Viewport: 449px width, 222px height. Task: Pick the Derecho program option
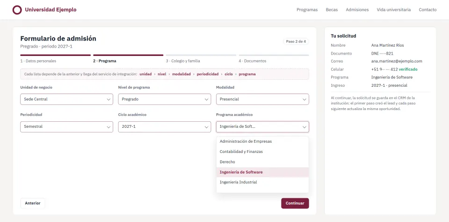[x=262, y=162]
